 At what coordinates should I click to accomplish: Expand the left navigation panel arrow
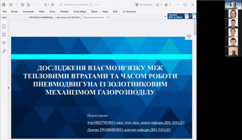8,88
